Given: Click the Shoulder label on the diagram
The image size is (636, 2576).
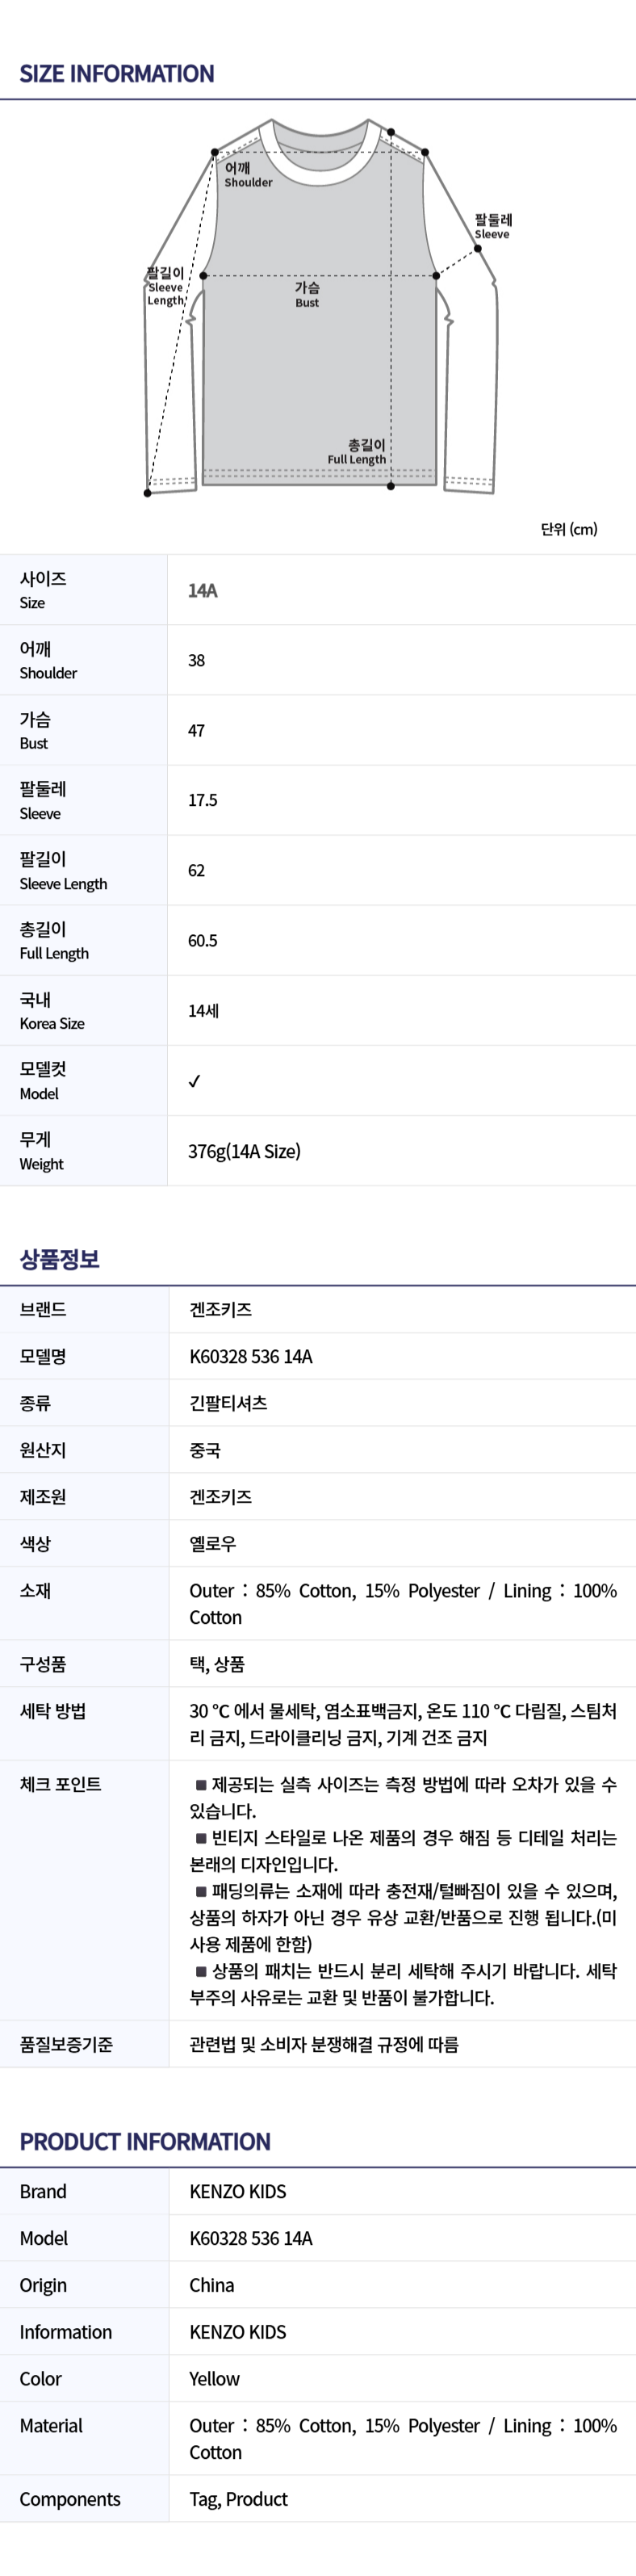Looking at the screenshot, I should point(247,175).
